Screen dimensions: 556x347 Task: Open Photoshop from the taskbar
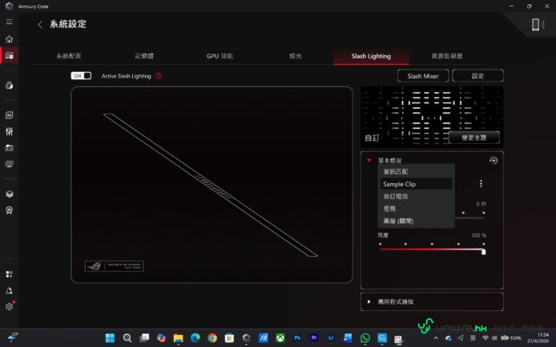297,337
